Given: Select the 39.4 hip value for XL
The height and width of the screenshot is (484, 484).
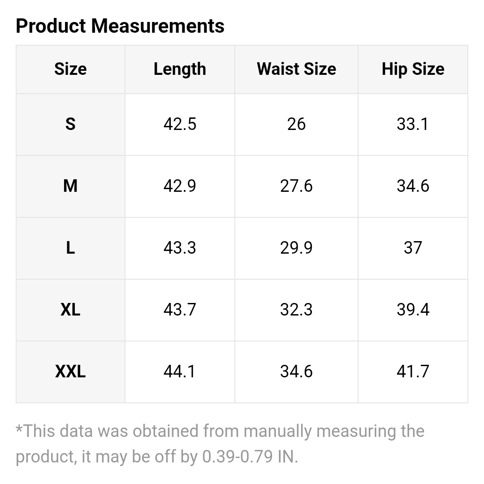Looking at the screenshot, I should pos(413,310).
